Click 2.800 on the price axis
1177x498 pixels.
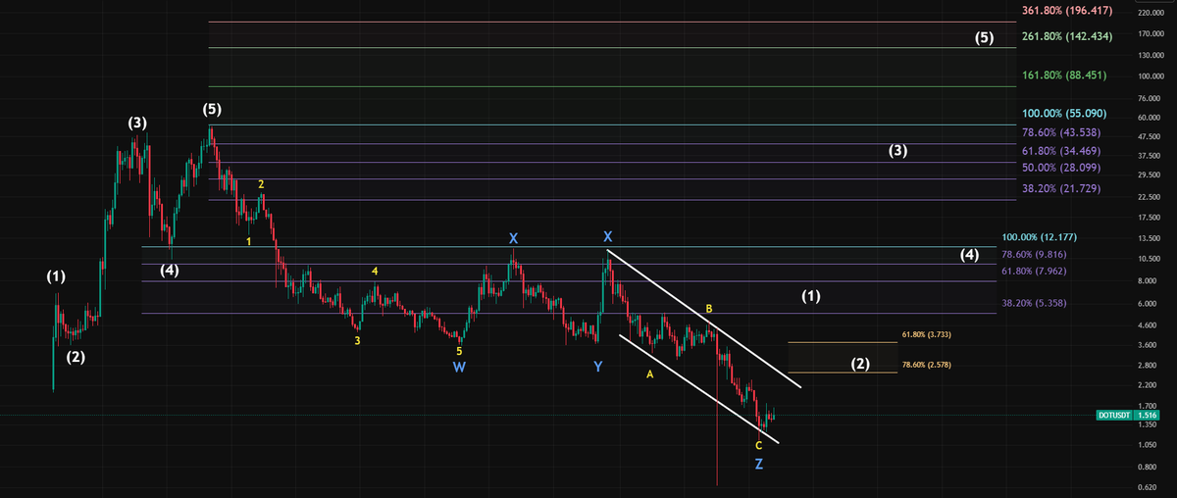click(x=1148, y=366)
